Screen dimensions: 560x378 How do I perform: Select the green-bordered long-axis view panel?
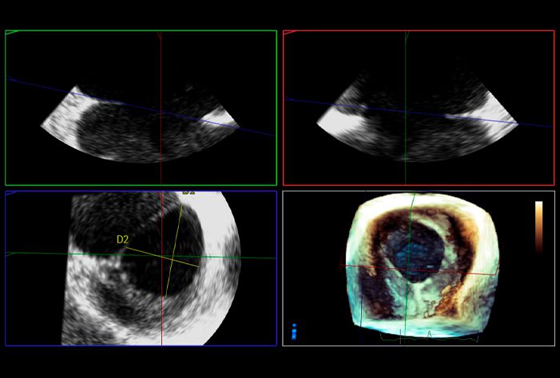pos(141,108)
